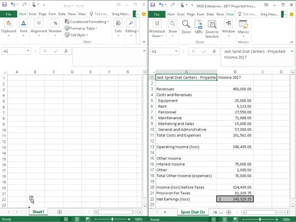Switch to Page Layout view in left status bar
296x222 pixels.
[x=77, y=219]
